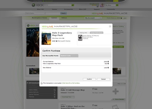Click the Confirm purchase button
The image size is (152, 109).
pos(89,79)
